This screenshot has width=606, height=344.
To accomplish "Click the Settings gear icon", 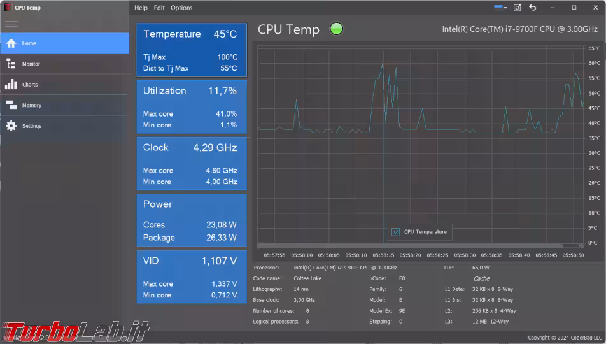I will coord(11,125).
